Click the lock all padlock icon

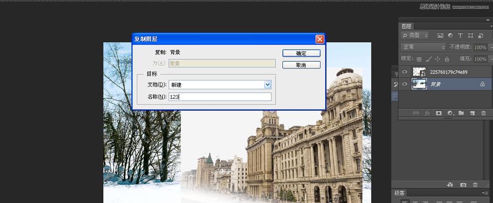click(447, 59)
